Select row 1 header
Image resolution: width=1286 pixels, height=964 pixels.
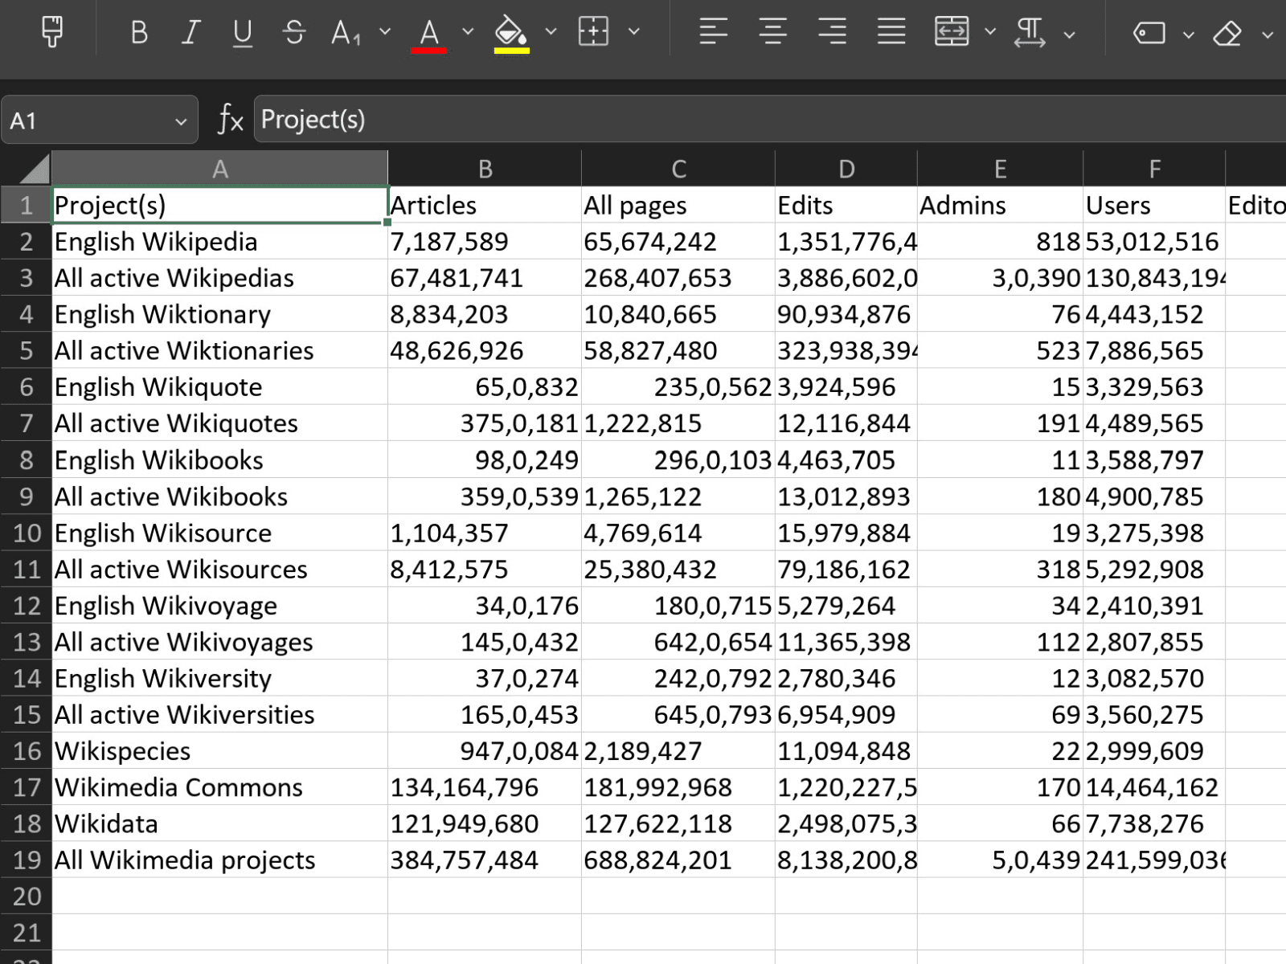(x=26, y=205)
